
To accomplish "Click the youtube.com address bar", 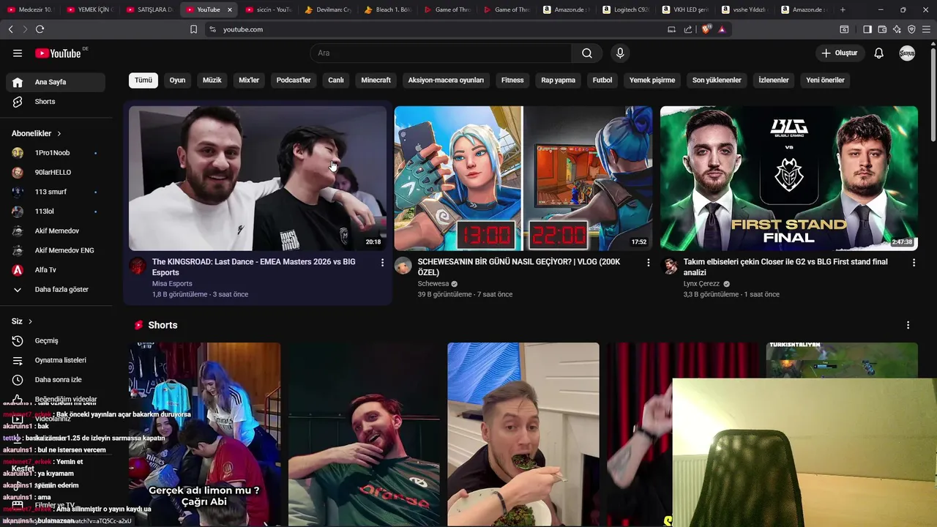I will [x=439, y=29].
